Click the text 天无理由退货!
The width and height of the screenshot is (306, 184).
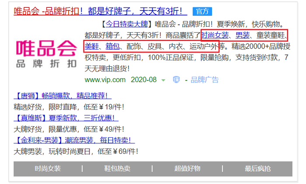click(x=107, y=69)
